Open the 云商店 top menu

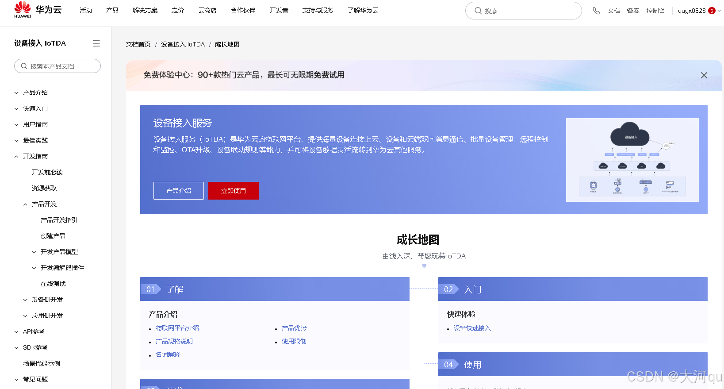pos(207,10)
